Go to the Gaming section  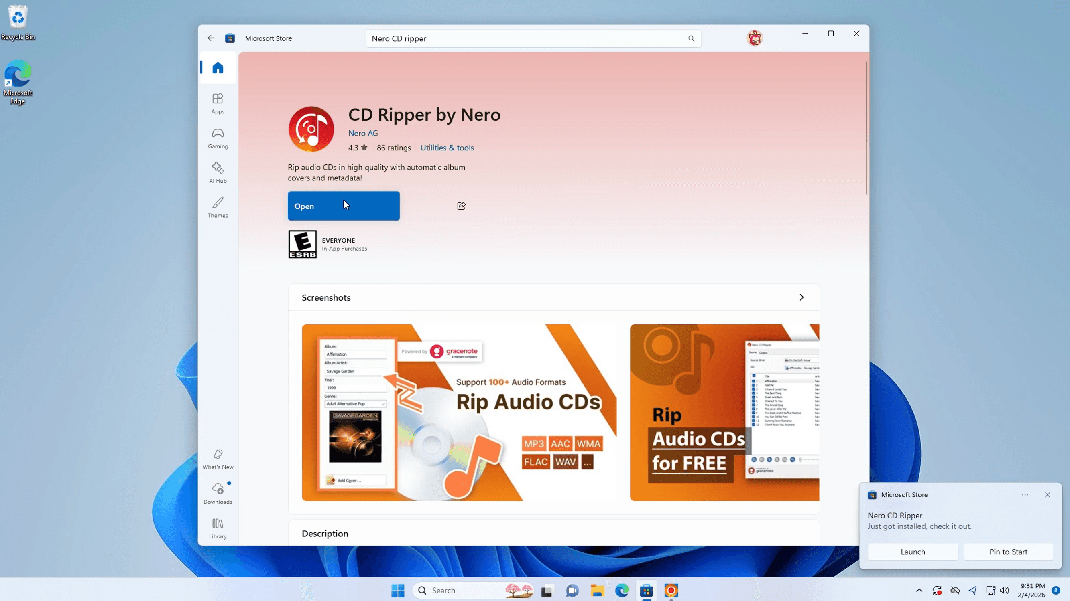[x=218, y=138]
